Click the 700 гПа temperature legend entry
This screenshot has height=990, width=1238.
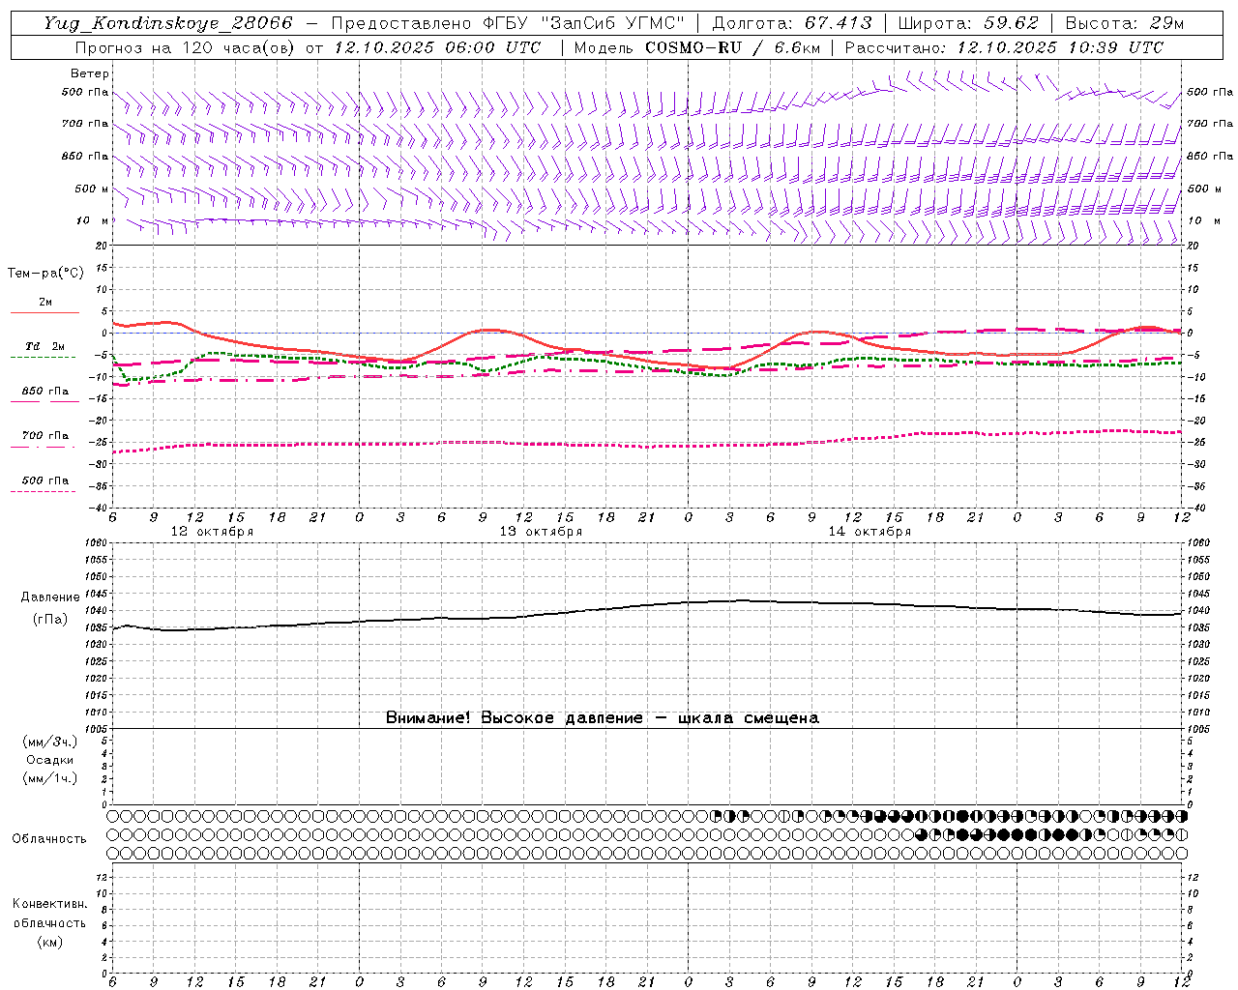(x=45, y=436)
